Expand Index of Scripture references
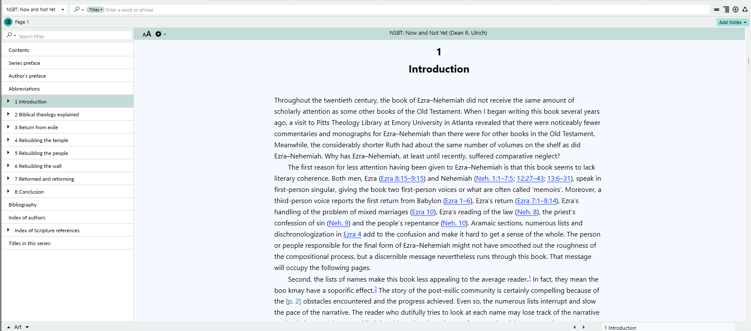 [8, 230]
